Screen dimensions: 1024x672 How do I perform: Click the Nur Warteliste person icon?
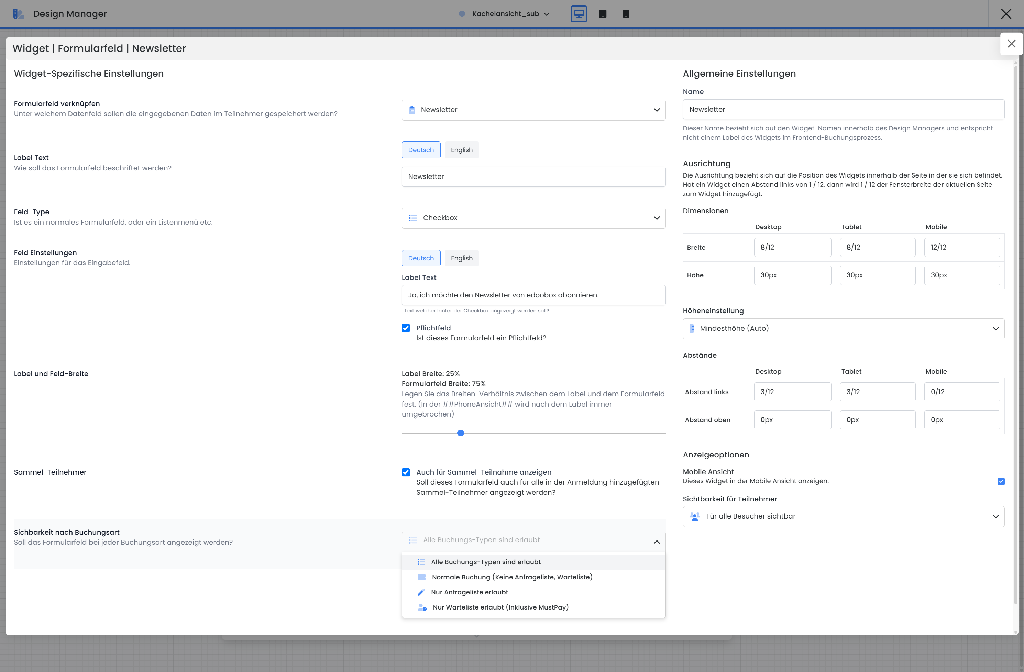(x=422, y=607)
